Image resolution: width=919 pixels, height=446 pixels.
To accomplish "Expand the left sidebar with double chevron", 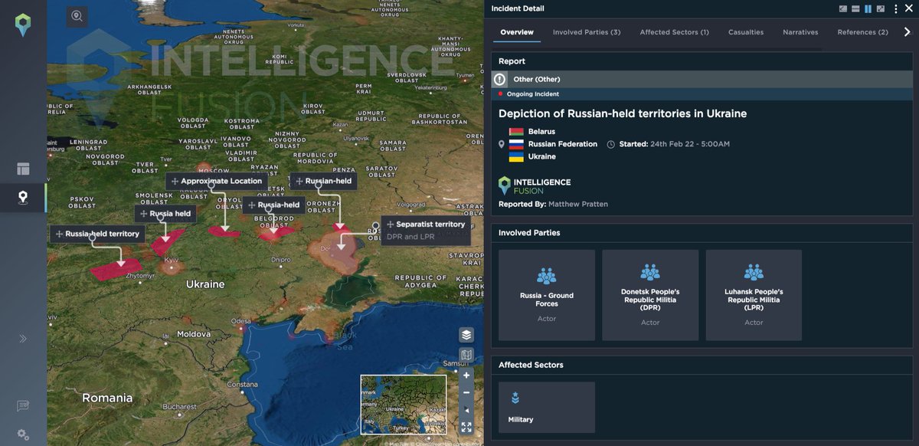I will [x=23, y=339].
